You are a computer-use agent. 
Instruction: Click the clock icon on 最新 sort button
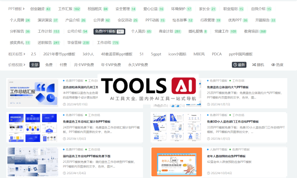click(235, 65)
